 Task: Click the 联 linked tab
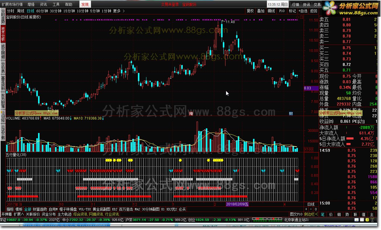pos(355,214)
